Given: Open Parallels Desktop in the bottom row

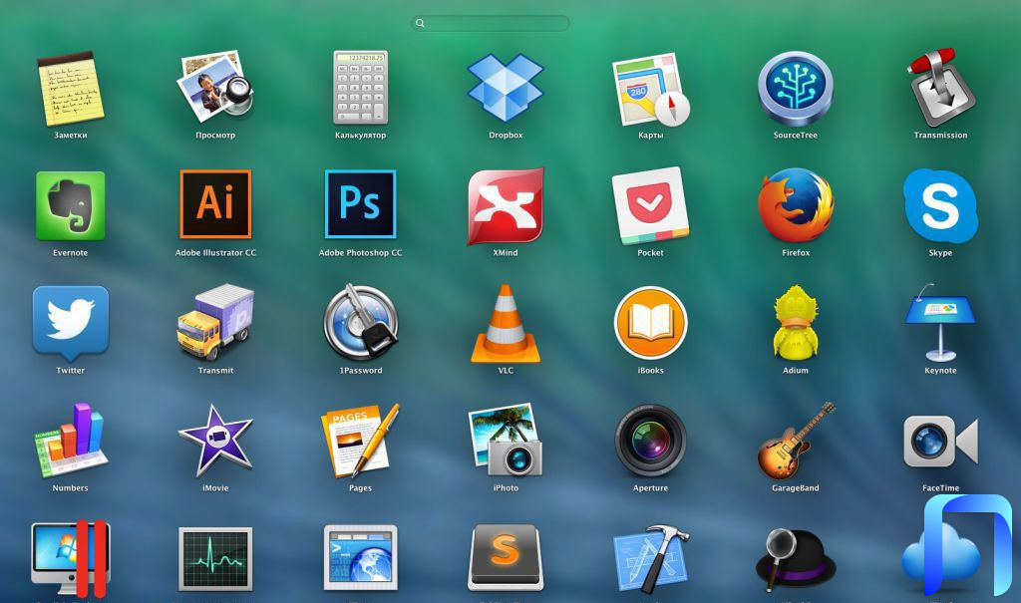Looking at the screenshot, I should click(x=71, y=559).
